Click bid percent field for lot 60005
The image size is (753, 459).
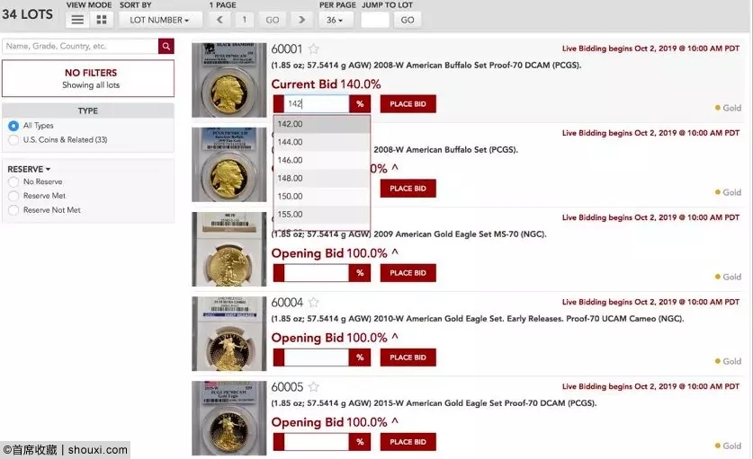[x=317, y=442]
